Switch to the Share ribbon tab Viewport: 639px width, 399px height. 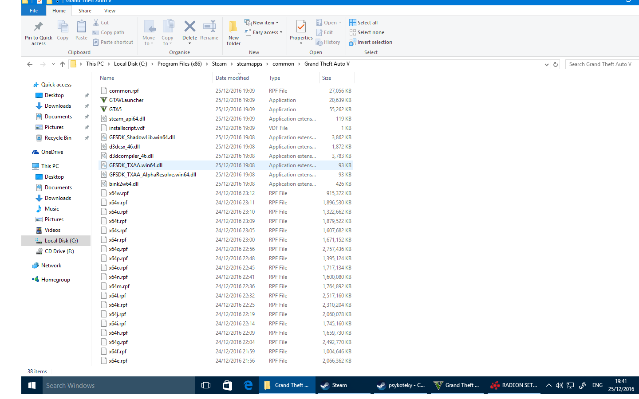85,11
